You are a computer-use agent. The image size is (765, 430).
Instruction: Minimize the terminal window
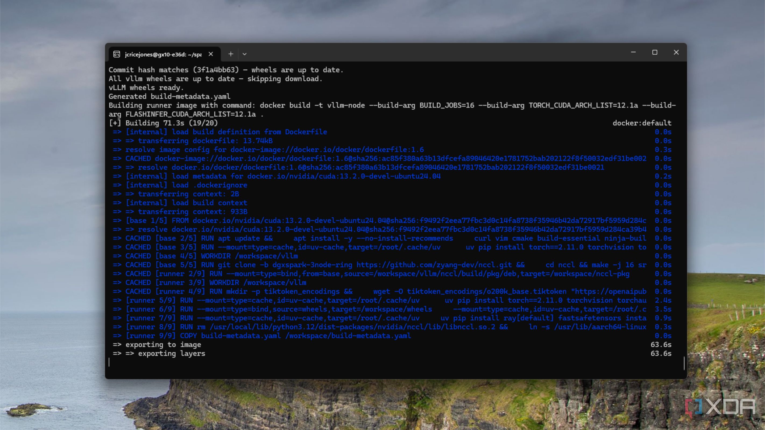(633, 52)
